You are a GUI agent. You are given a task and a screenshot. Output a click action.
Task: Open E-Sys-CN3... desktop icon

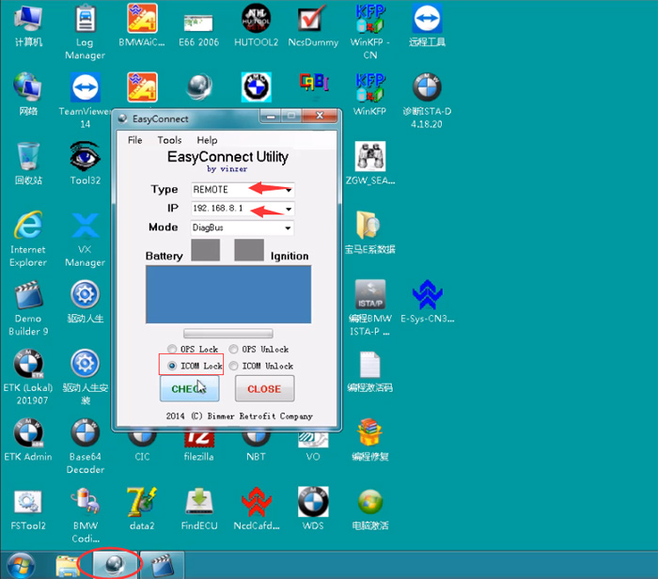point(427,301)
